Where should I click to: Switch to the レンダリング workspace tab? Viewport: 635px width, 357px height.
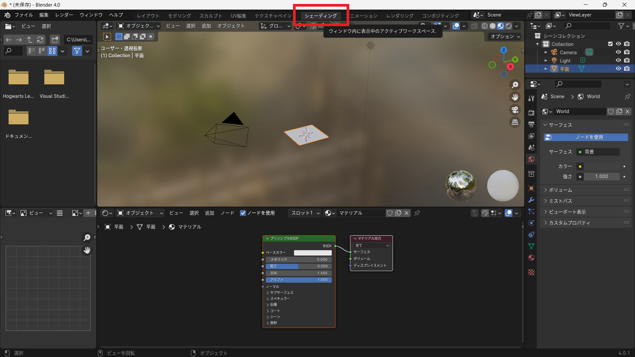[400, 16]
